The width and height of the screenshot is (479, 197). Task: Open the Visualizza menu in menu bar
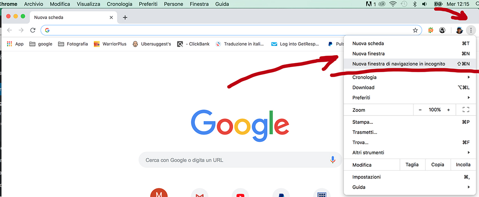(x=89, y=4)
